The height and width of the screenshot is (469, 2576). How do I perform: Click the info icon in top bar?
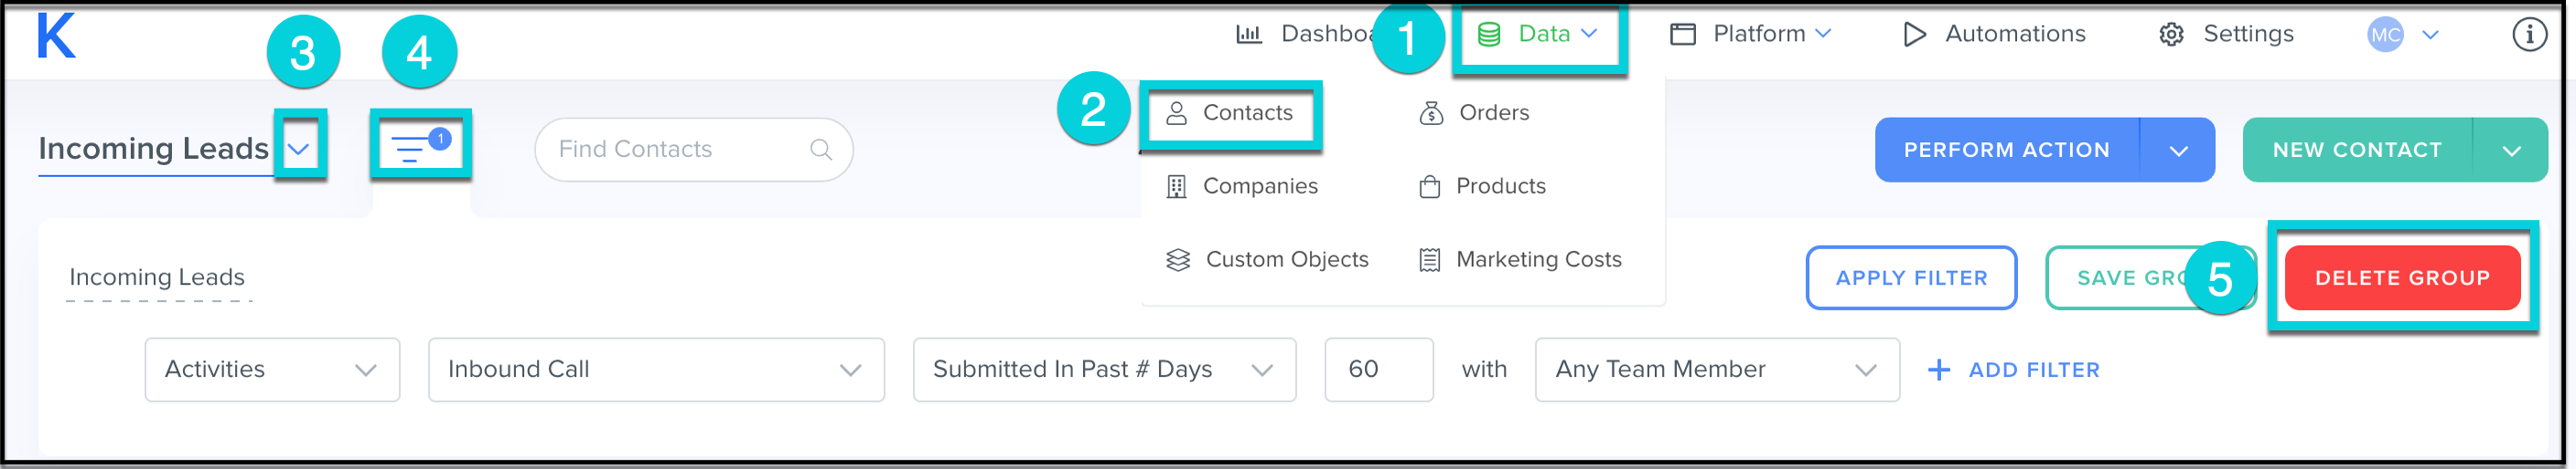tap(2529, 35)
